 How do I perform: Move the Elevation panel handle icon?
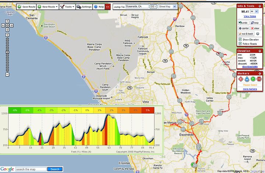[259, 51]
